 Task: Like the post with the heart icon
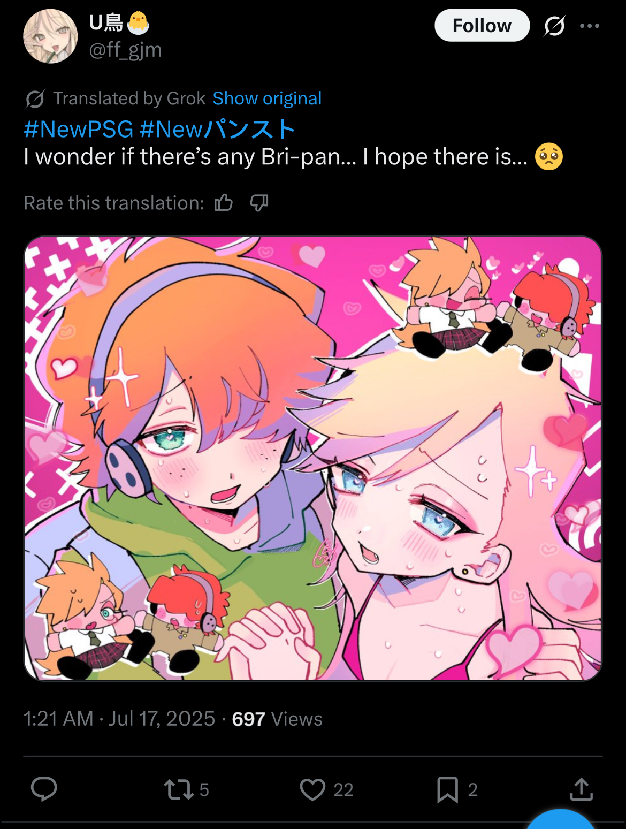tap(326, 789)
